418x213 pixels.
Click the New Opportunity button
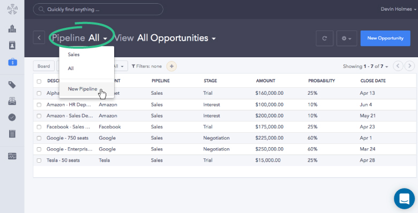tap(385, 38)
